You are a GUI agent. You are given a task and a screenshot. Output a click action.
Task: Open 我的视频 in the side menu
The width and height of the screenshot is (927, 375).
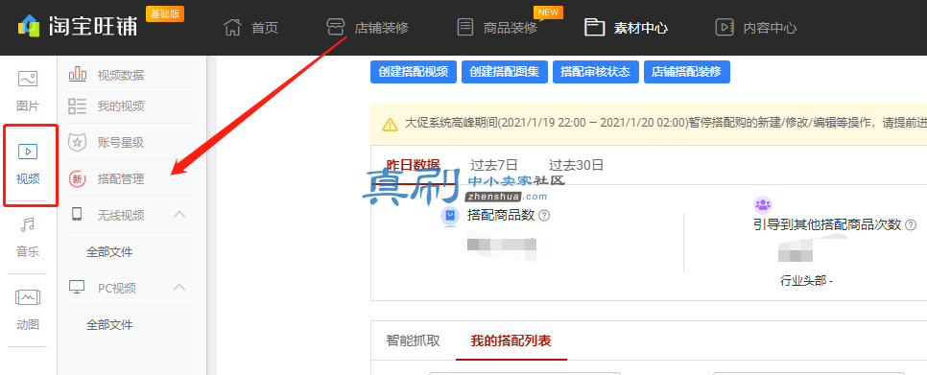(121, 106)
